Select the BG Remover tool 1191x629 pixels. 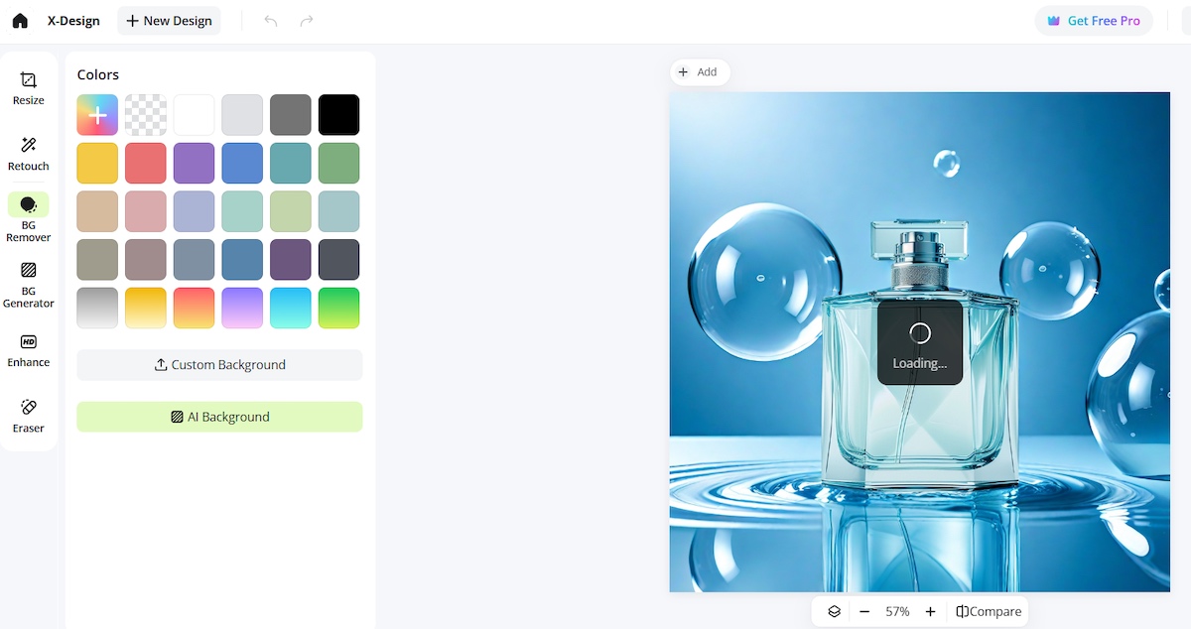click(x=29, y=217)
